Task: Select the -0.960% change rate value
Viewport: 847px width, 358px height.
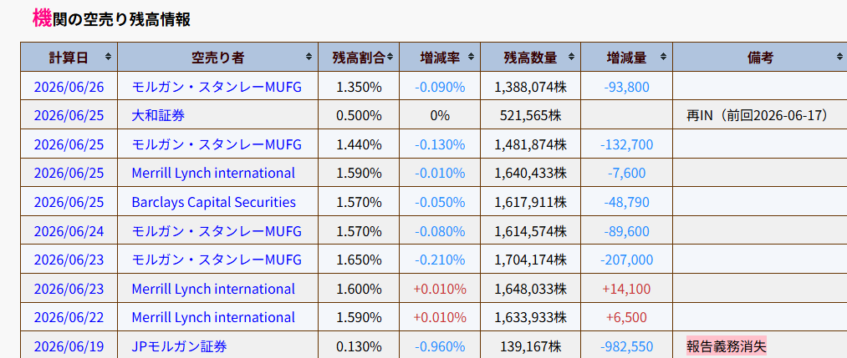Action: click(440, 346)
